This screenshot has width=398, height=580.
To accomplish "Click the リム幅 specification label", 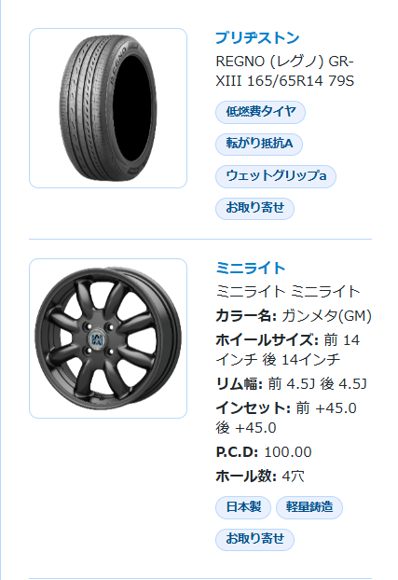I will [239, 384].
